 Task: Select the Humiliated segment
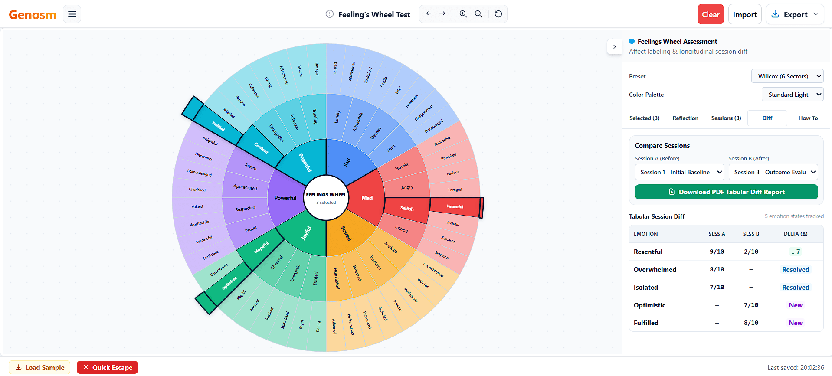click(x=336, y=278)
